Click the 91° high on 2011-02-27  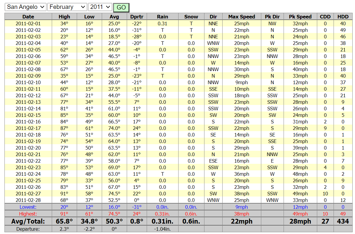[x=64, y=194]
